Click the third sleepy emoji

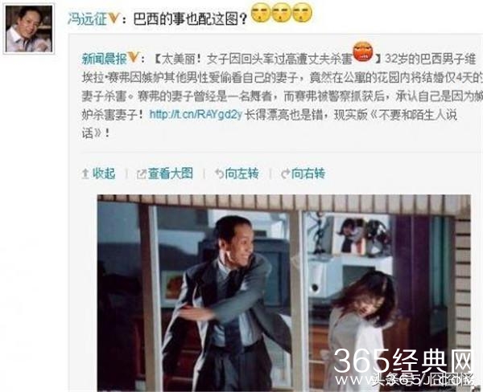[302, 13]
